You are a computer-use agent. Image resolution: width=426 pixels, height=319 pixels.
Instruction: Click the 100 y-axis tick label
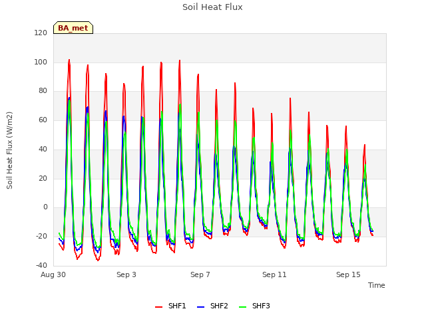point(41,62)
